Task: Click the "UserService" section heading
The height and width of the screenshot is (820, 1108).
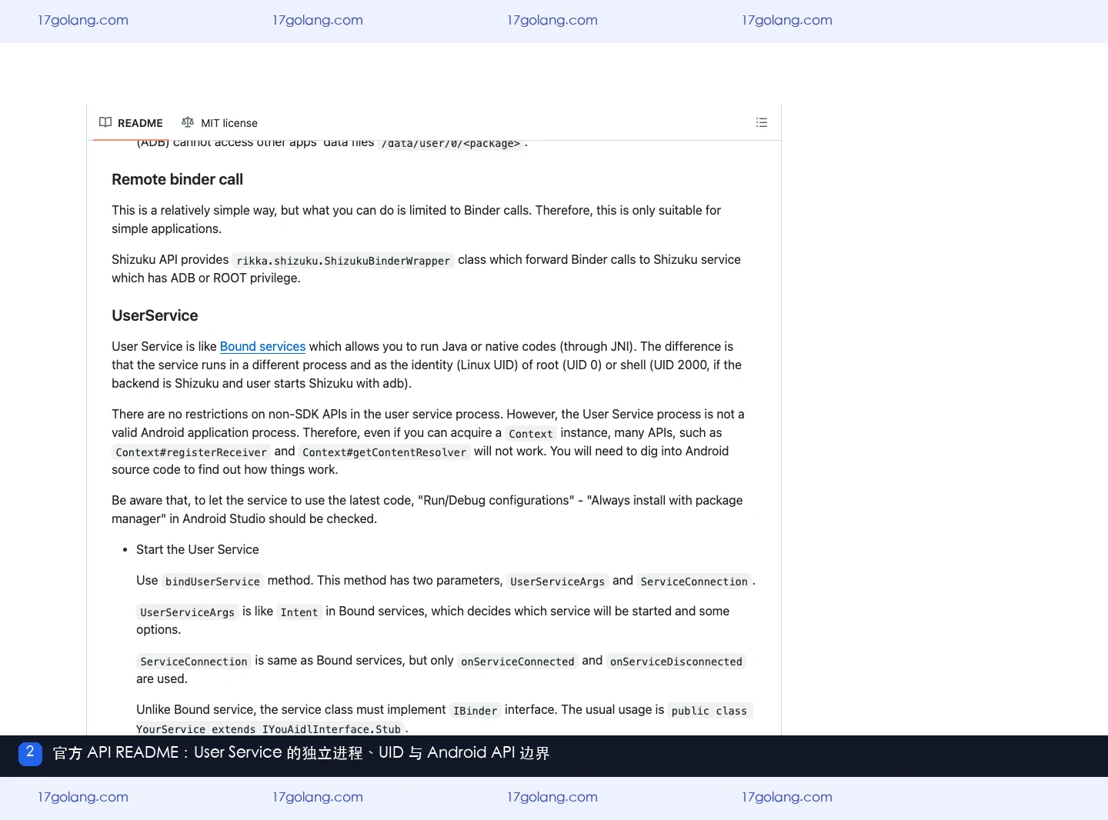Action: pyautogui.click(x=155, y=315)
